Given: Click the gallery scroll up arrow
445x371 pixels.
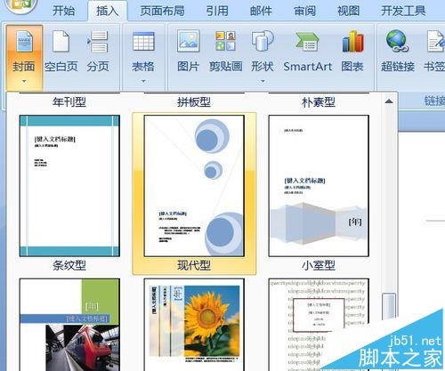Looking at the screenshot, I should coord(389,101).
